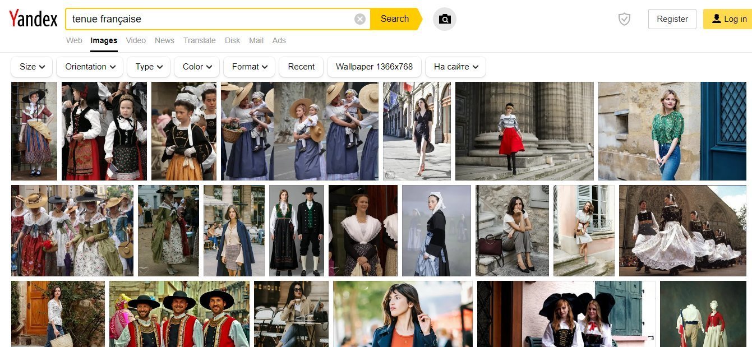Click the Log in button
The height and width of the screenshot is (347, 752).
tap(729, 19)
